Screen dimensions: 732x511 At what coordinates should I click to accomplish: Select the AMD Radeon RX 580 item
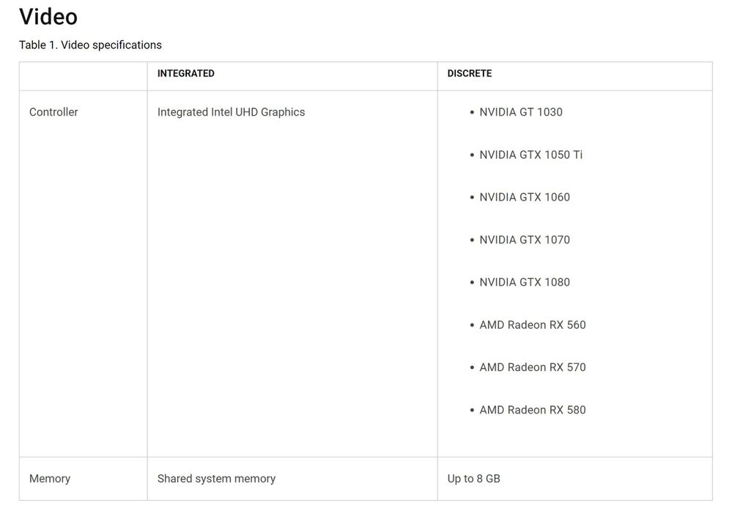[x=532, y=410]
